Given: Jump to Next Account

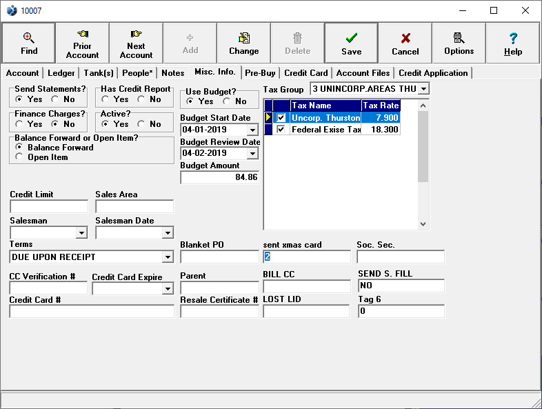Looking at the screenshot, I should coord(137,43).
